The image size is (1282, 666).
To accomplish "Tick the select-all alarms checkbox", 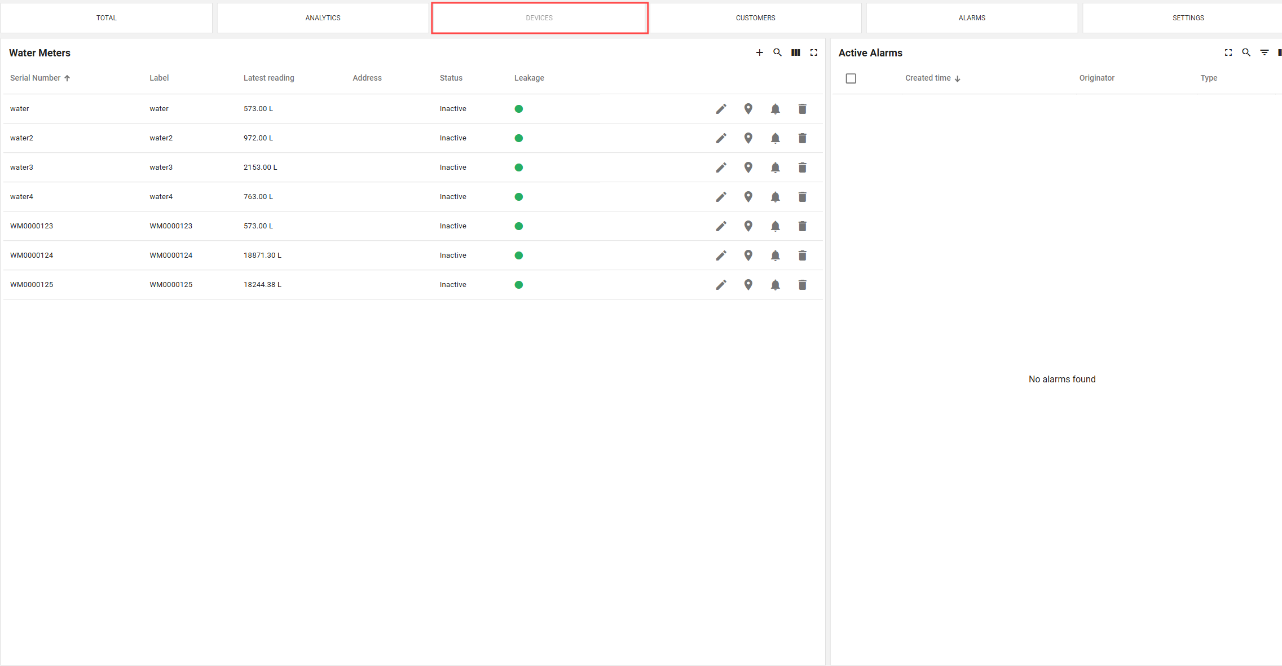I will (x=851, y=78).
